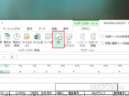Click the formula bar confirm checkmark

point(4,57)
